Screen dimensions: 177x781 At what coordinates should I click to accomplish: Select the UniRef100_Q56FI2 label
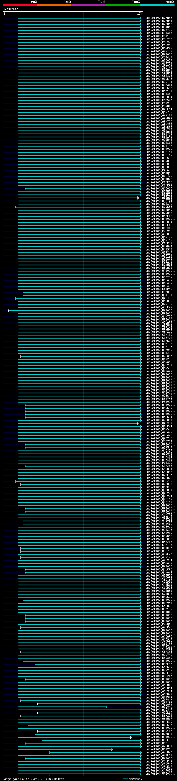click(x=158, y=216)
